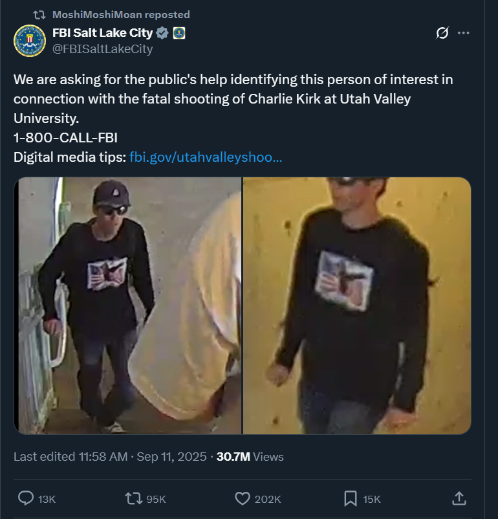Repost this tweet using the retweet icon

coord(134,498)
